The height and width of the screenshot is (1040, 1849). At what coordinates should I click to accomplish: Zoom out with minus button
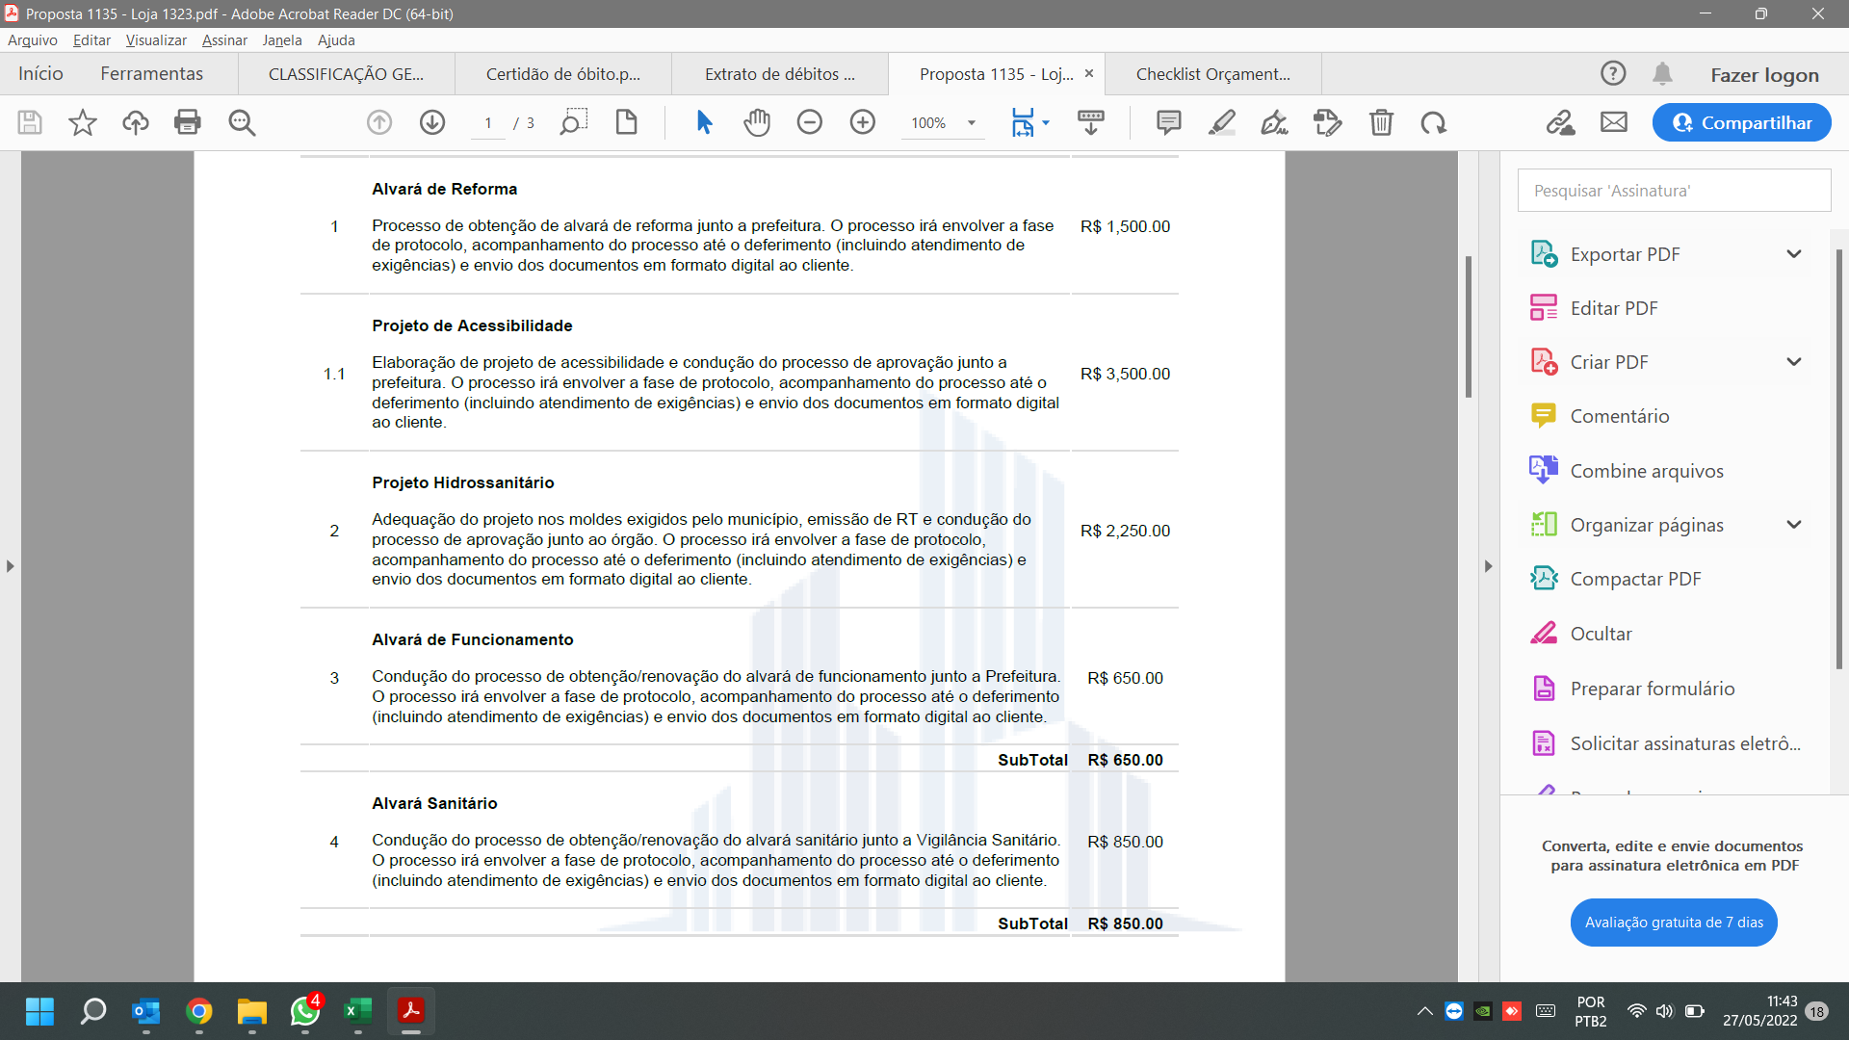tap(810, 122)
